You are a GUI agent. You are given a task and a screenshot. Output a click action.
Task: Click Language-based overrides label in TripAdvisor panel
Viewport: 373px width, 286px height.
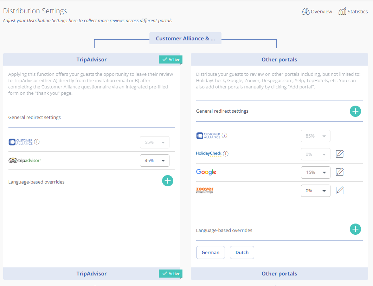click(x=37, y=182)
